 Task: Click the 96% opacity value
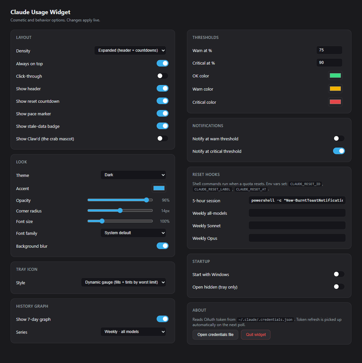(166, 200)
